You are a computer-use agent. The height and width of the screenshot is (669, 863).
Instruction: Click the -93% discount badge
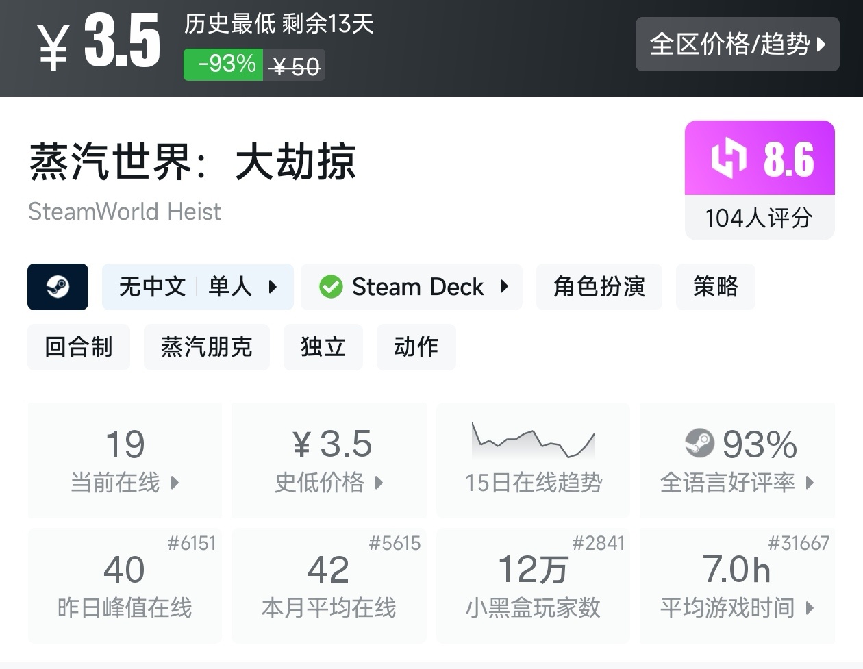pos(223,65)
